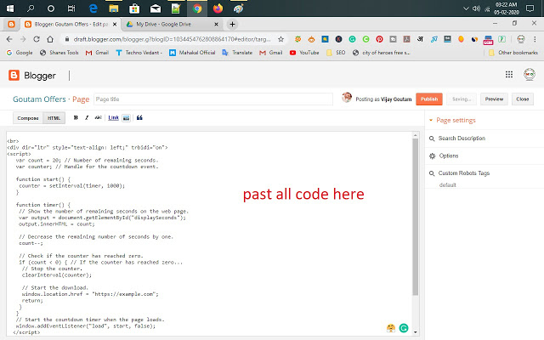Open Windows search from taskbar
Image resolution: width=544 pixels, height=340 pixels.
pos(31,8)
